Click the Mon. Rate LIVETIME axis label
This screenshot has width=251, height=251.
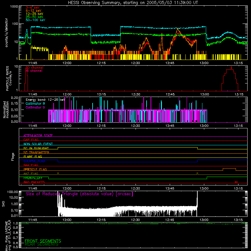(x=8, y=236)
